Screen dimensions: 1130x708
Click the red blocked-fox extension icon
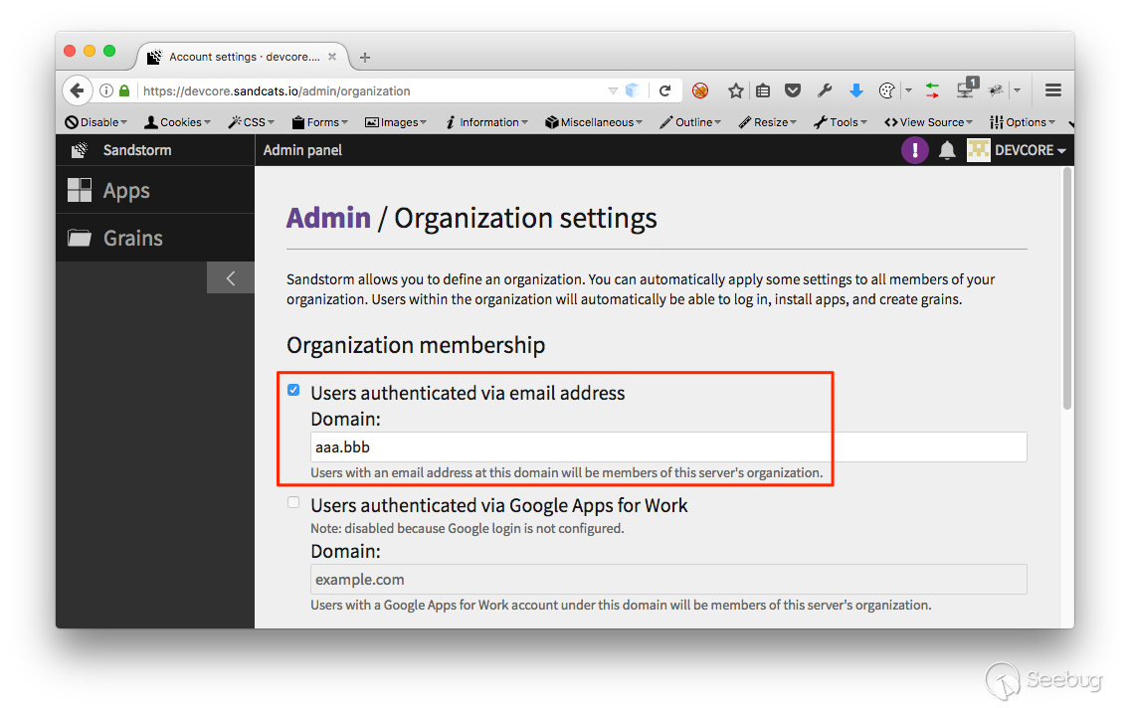tap(699, 90)
